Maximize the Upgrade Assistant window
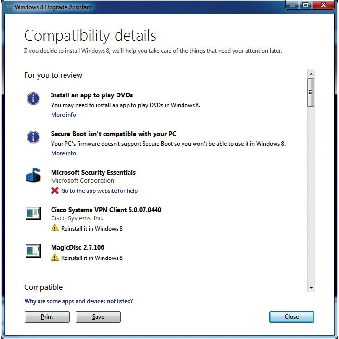The width and height of the screenshot is (339, 339). coord(305,5)
